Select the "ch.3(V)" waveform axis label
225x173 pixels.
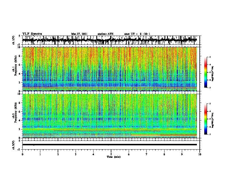[x=14, y=145]
